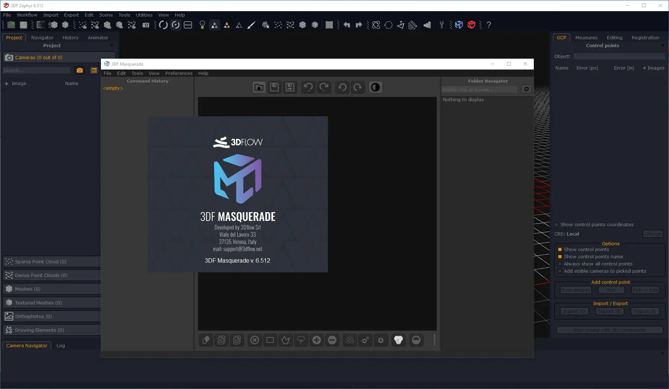Switch to the Measures tab
This screenshot has height=389, width=669.
pos(586,37)
